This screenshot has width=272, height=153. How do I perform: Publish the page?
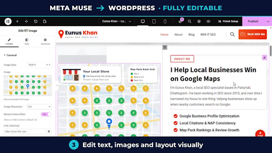click(253, 21)
